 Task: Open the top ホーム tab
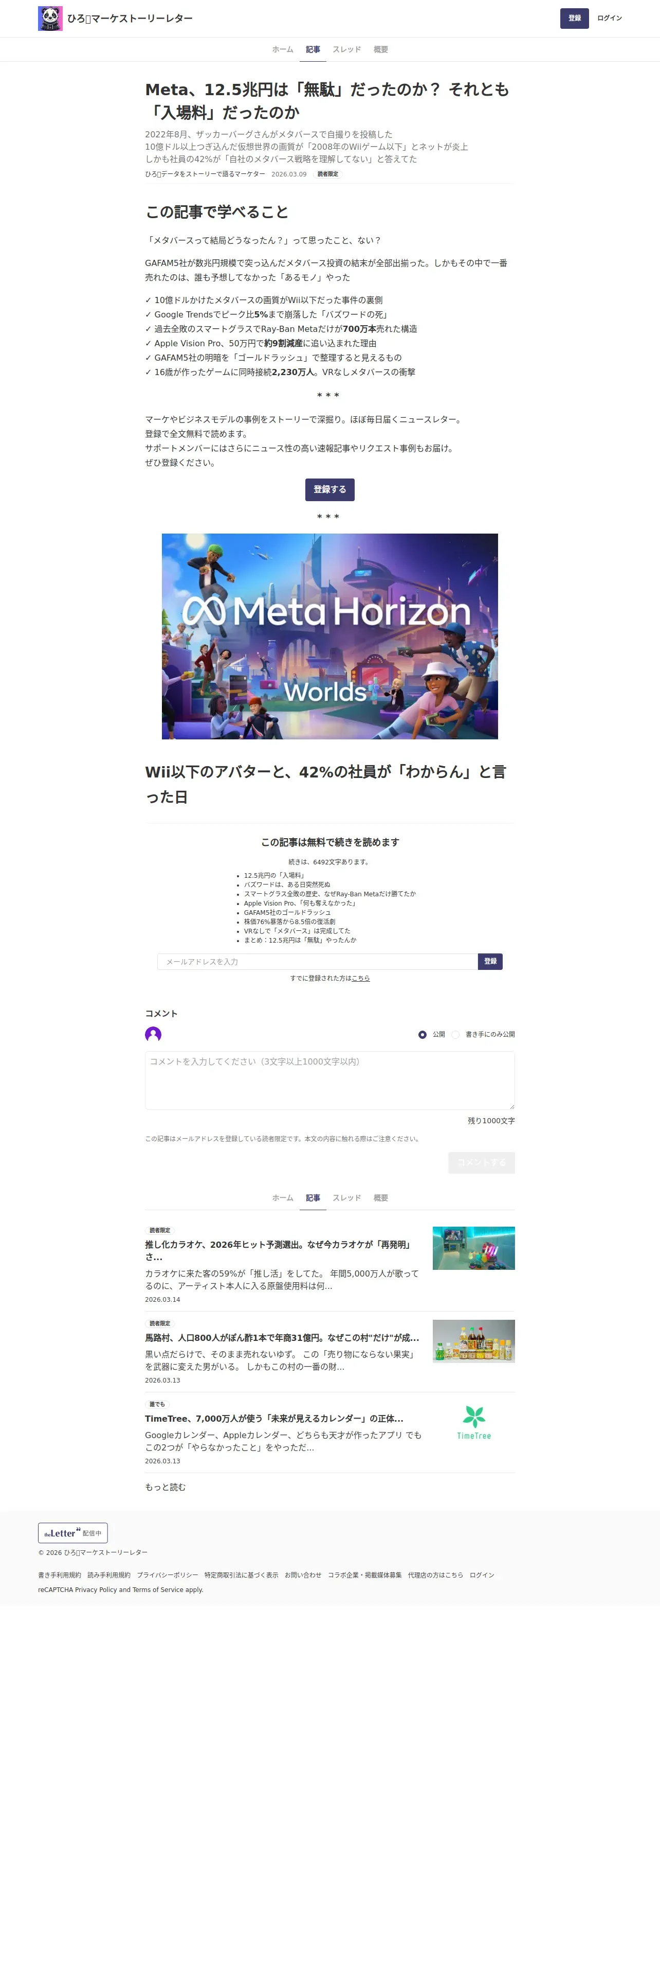[x=283, y=49]
